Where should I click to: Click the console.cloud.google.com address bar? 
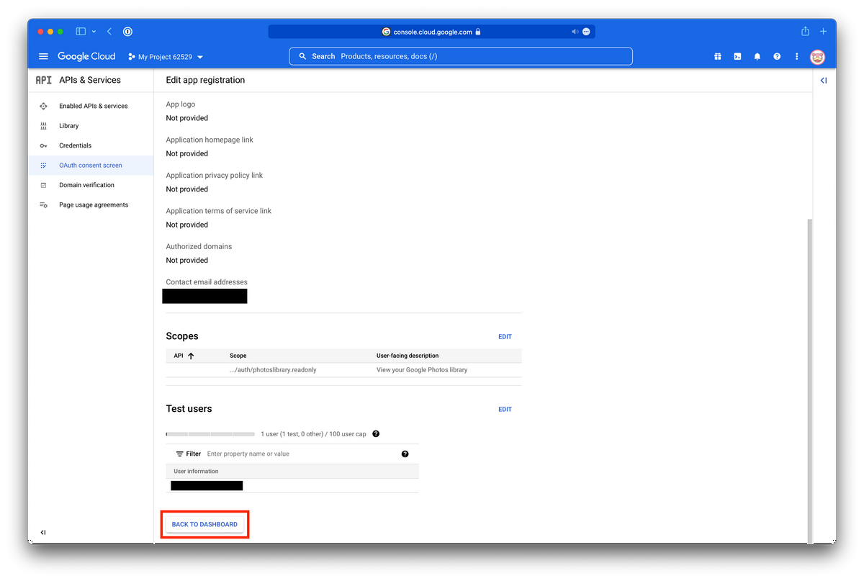(x=432, y=32)
